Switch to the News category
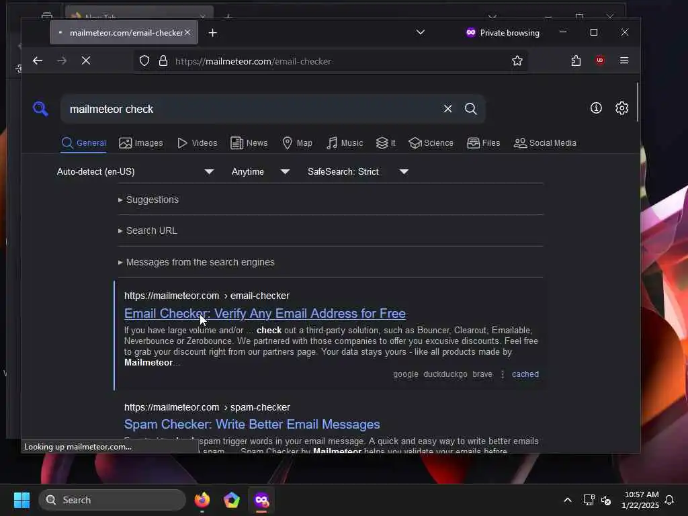Screen dimensions: 688x516 pos(249,143)
